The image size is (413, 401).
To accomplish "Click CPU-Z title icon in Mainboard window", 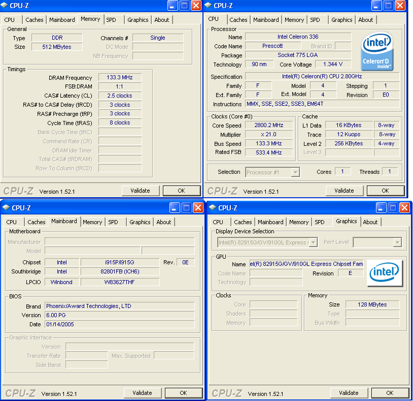I will (x=6, y=208).
